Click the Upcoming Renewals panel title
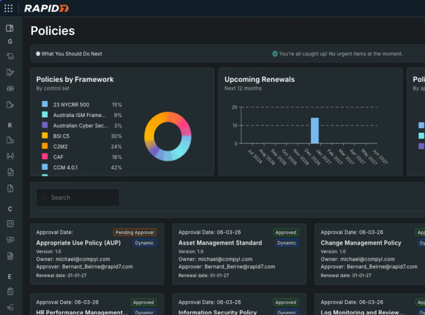Screen dimensions: 425x315 [259, 79]
